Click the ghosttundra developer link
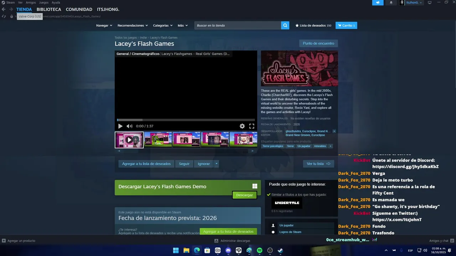Screen dimensions: 456x256 pyautogui.click(x=293, y=131)
